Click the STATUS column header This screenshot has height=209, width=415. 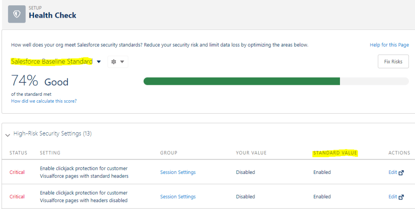click(x=18, y=153)
